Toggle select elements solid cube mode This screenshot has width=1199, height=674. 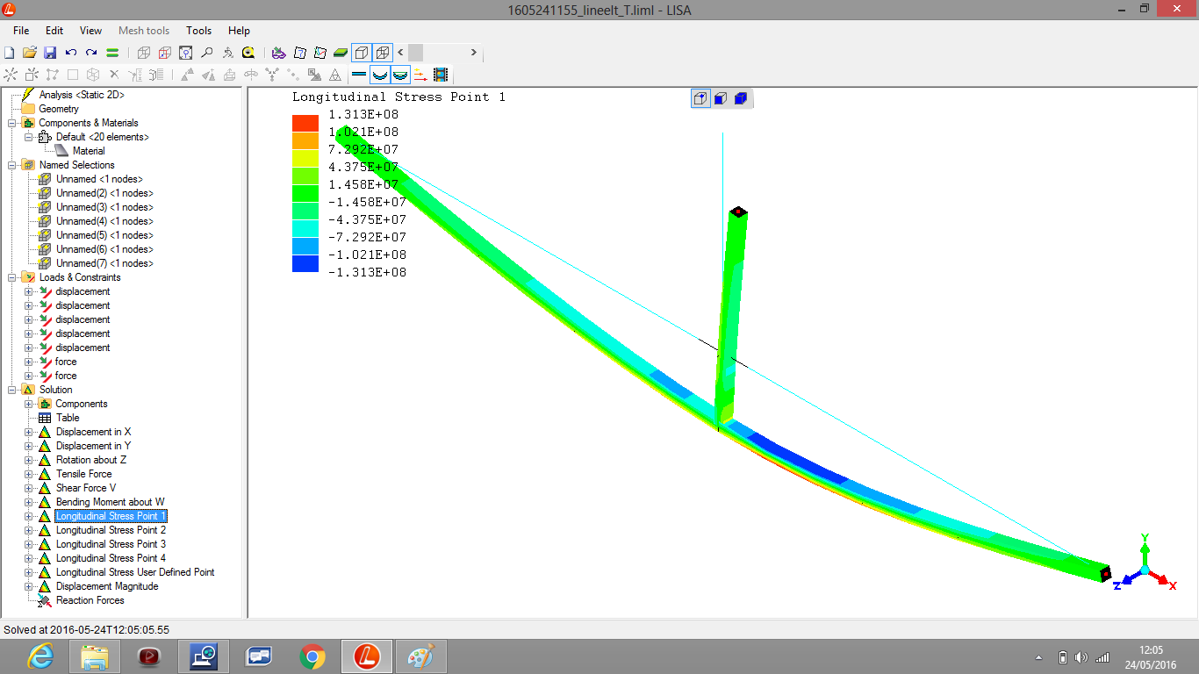pyautogui.click(x=741, y=98)
